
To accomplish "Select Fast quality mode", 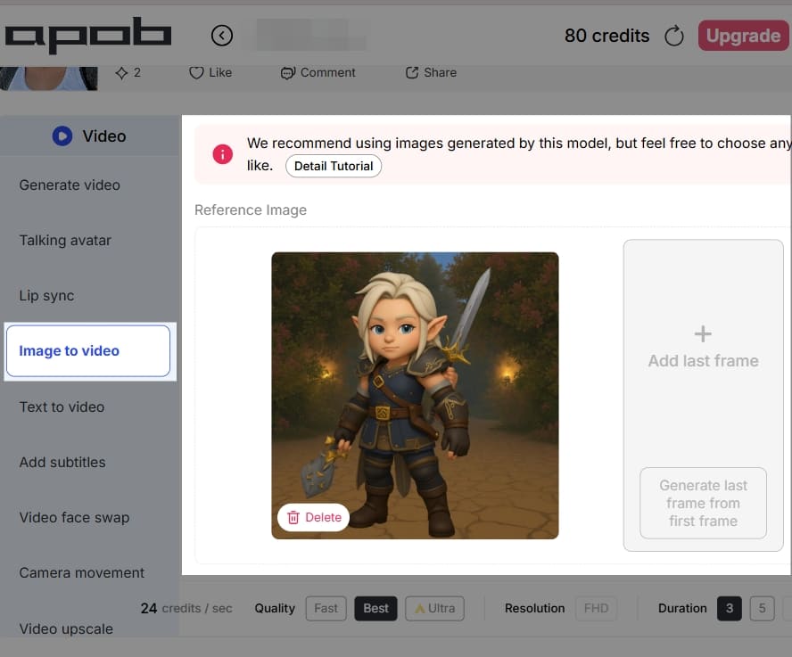I will coord(326,608).
